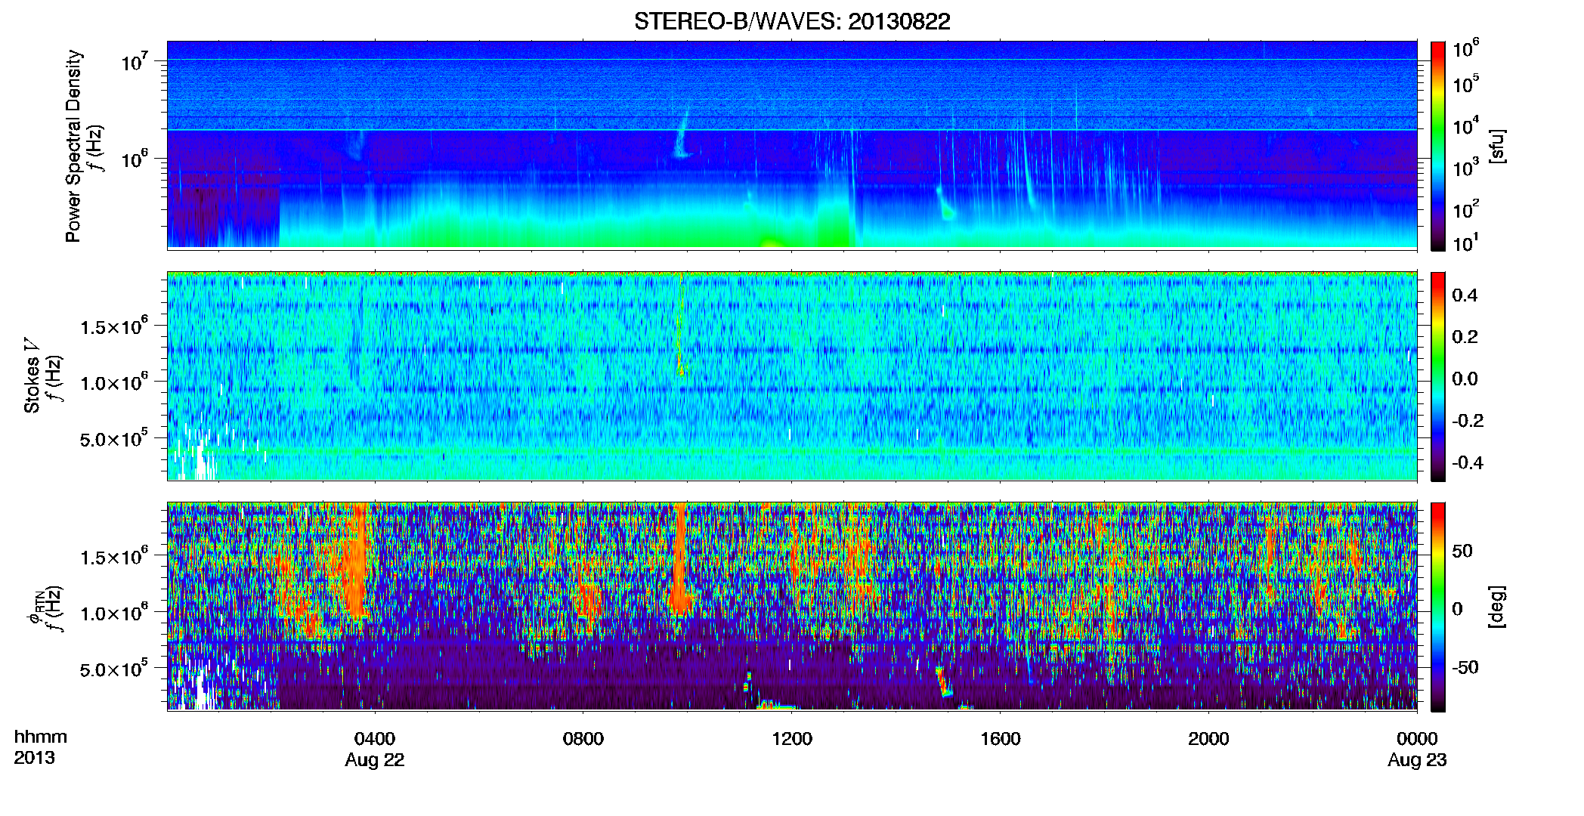Click the 10^7 tick label on the top panel

pyautogui.click(x=135, y=62)
